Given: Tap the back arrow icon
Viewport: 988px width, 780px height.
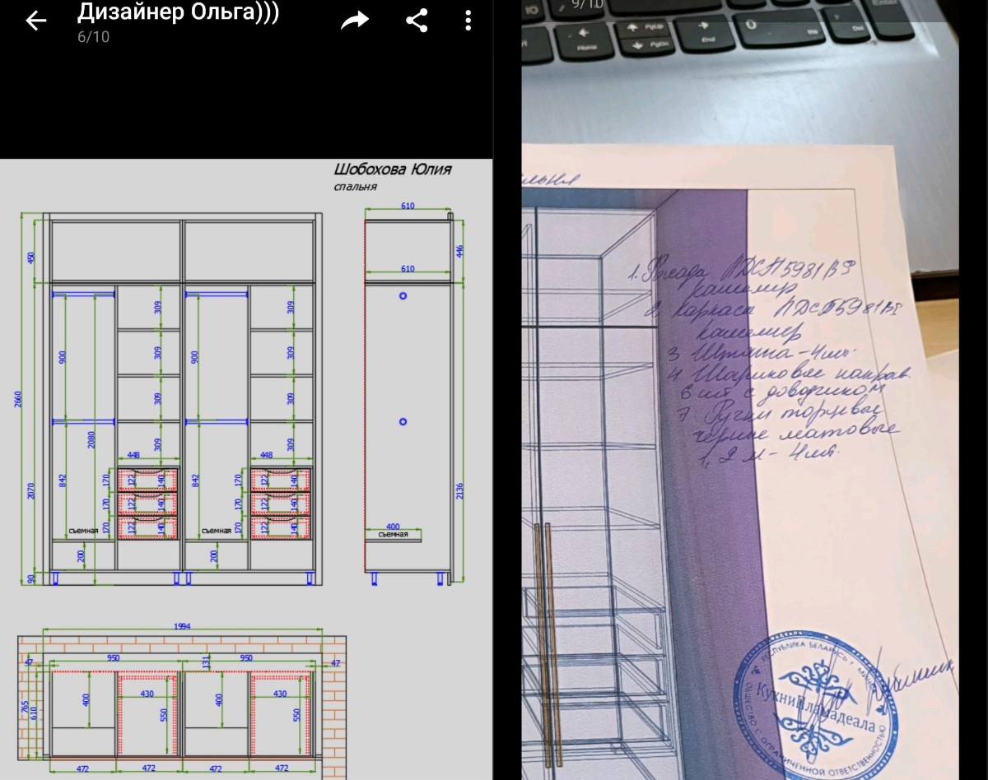Looking at the screenshot, I should tap(36, 21).
